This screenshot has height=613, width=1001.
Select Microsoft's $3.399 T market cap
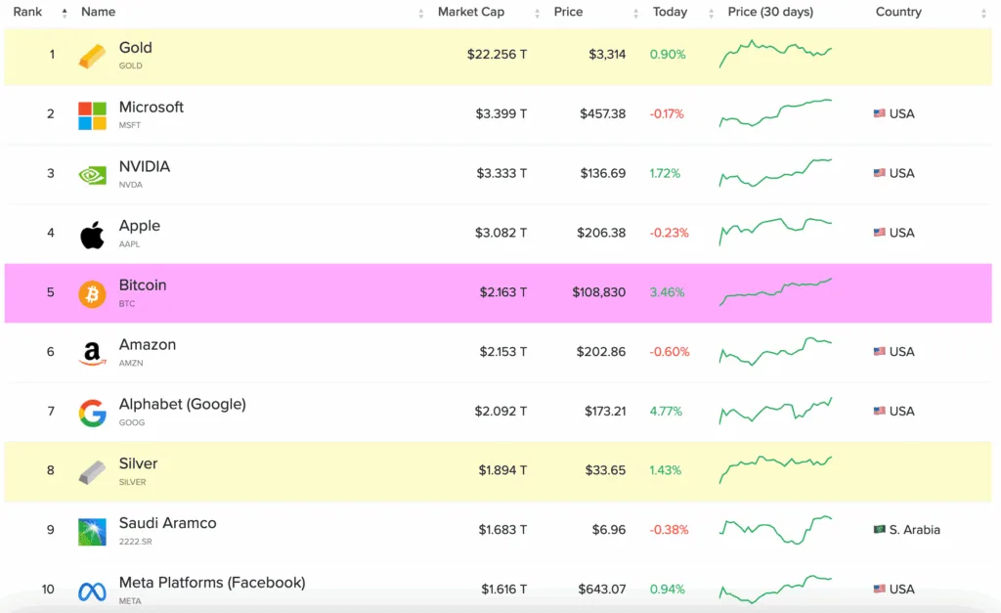(501, 113)
